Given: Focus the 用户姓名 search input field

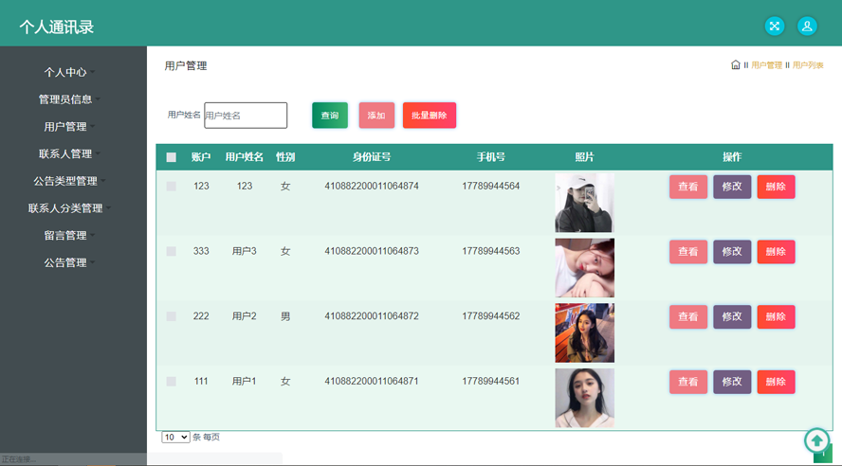Looking at the screenshot, I should point(246,116).
